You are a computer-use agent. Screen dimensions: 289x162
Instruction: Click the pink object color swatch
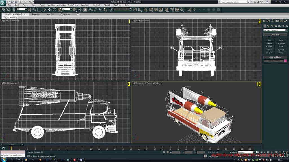point(286,61)
